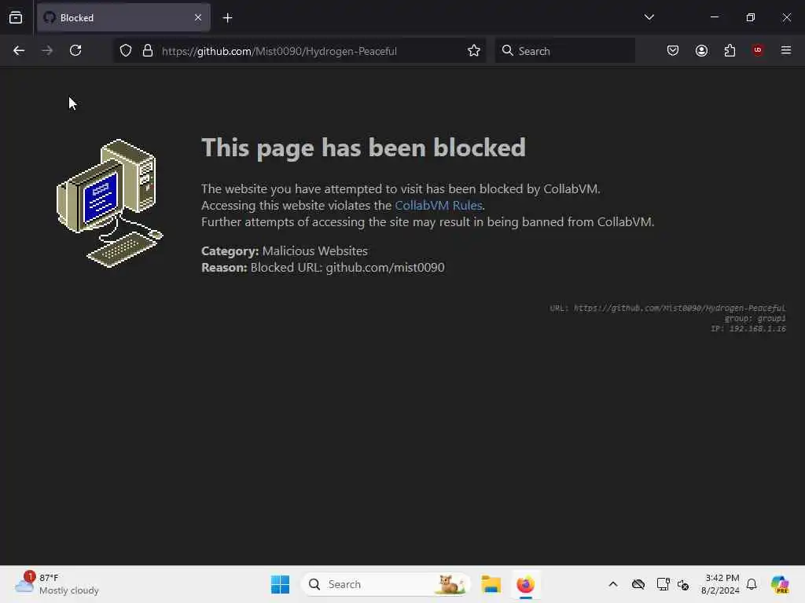
Task: View site security padlock info
Action: 148,50
